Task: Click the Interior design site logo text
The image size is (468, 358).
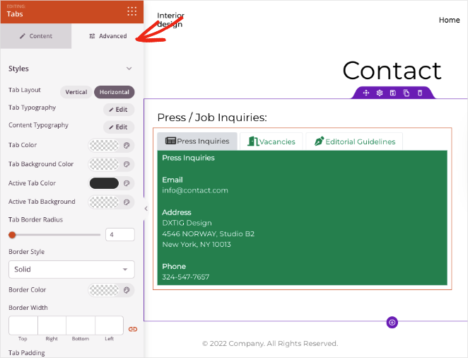Action: click(170, 20)
